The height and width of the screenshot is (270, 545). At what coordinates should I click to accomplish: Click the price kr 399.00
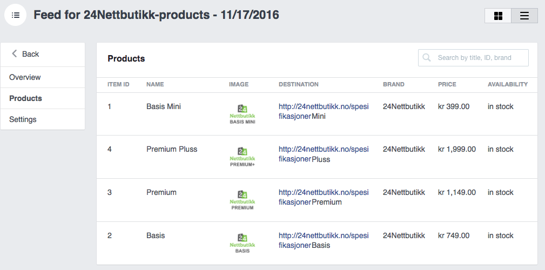pos(454,106)
